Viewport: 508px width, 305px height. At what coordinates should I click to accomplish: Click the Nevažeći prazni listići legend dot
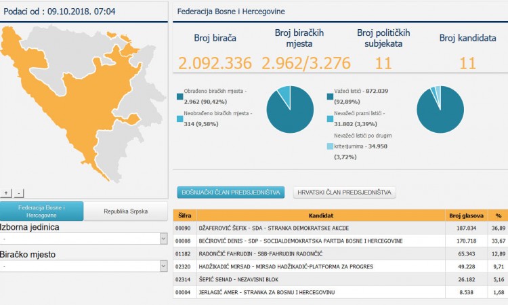click(330, 119)
